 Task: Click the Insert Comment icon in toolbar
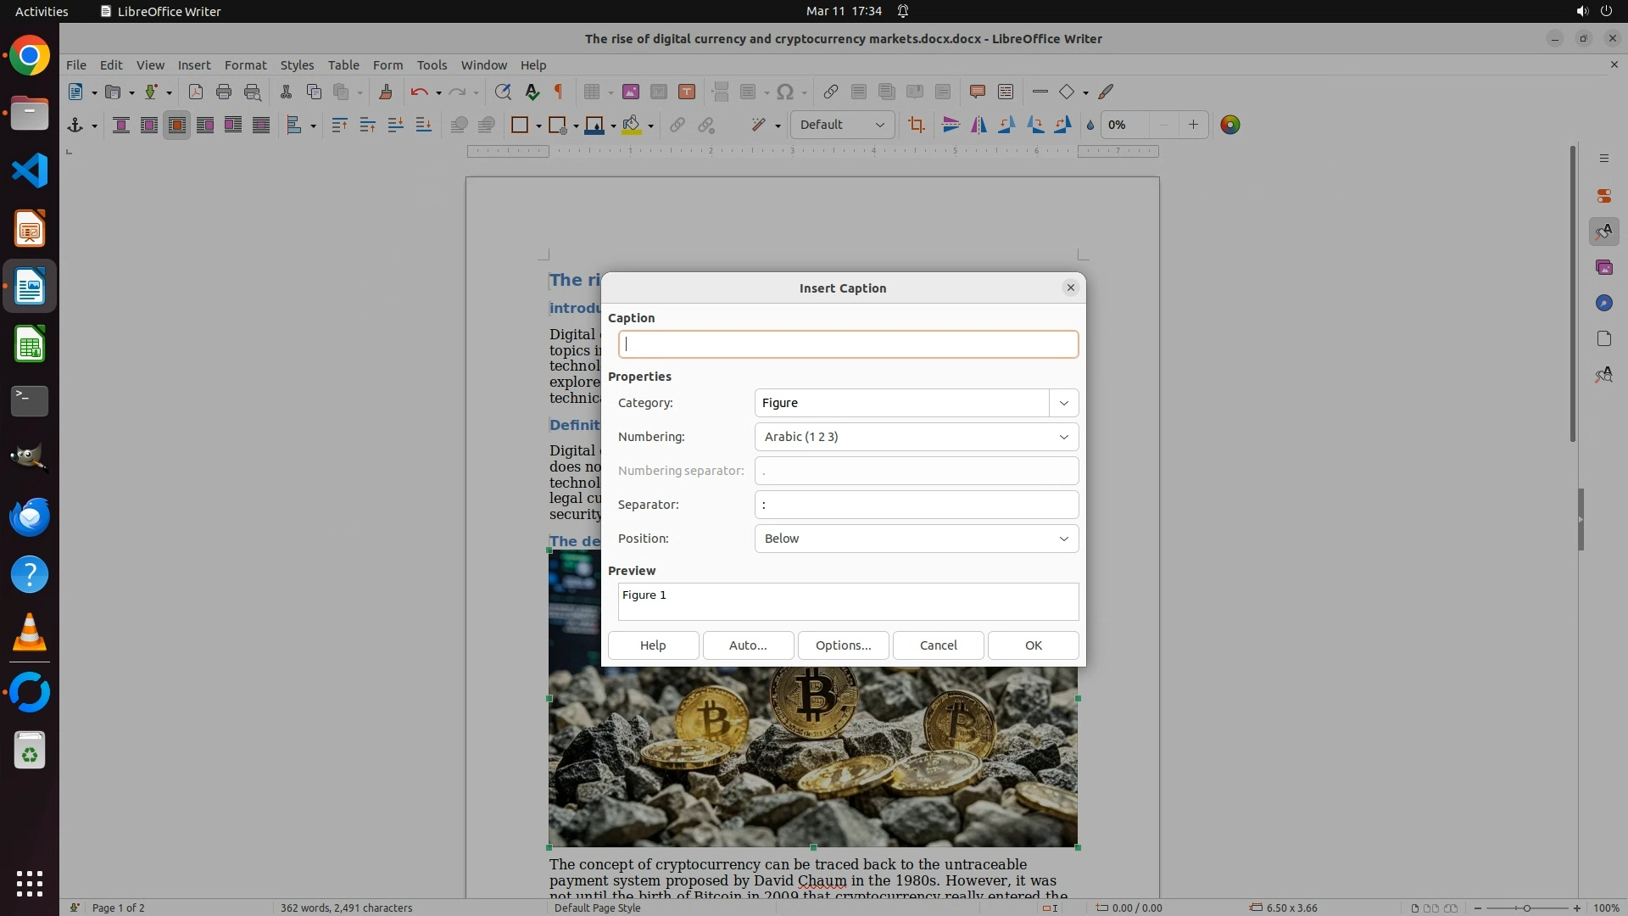pyautogui.click(x=977, y=92)
